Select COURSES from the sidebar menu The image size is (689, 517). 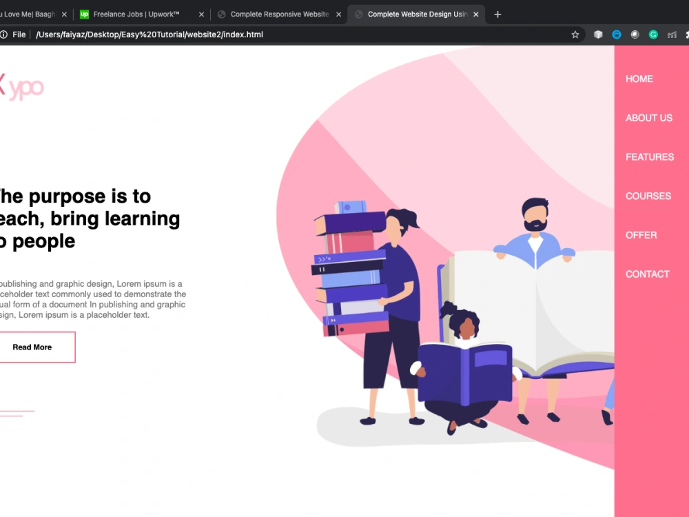point(648,196)
